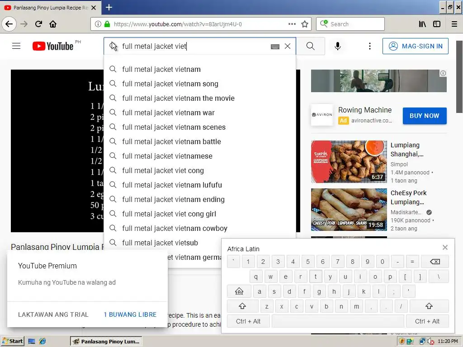Screen dimensions: 463x347
Task: Open the ad info icon on banner
Action: (x=443, y=73)
